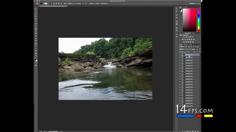Choose the Radial Gradient button

click(54, 3)
